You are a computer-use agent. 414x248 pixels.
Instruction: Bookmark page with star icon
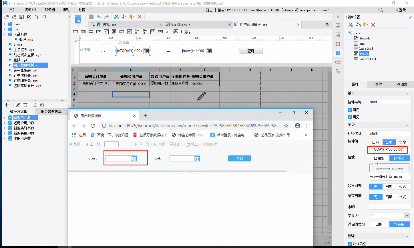pos(286,126)
